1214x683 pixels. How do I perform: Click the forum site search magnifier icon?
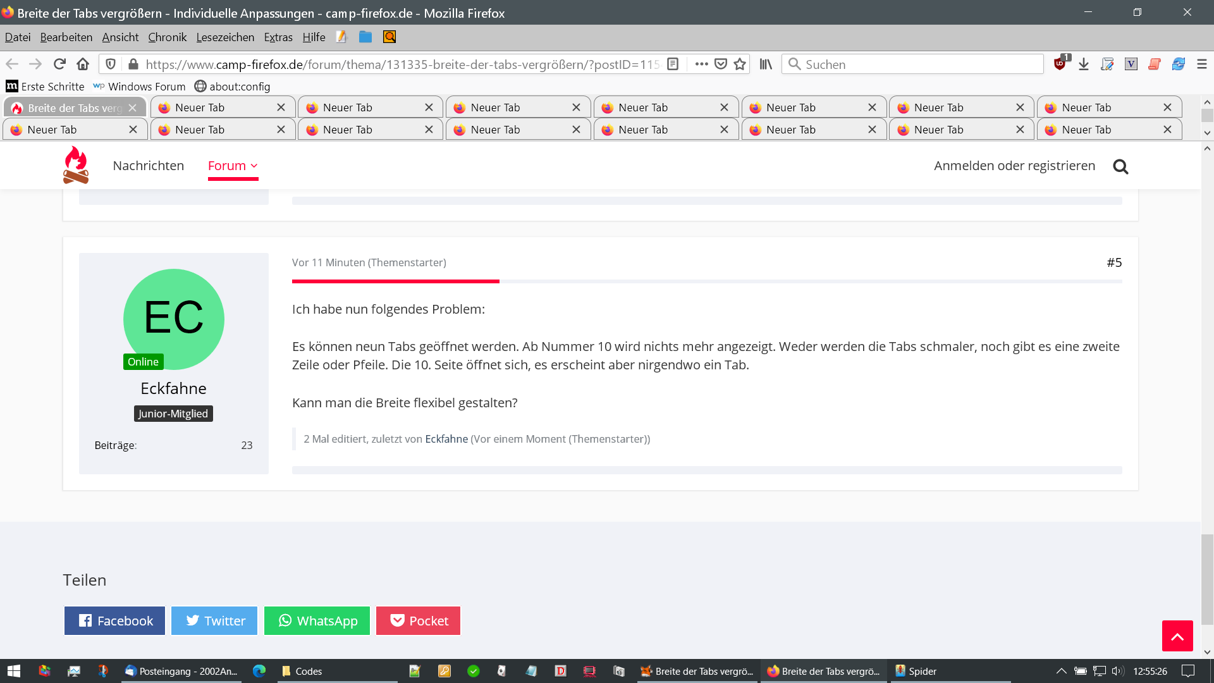[x=1120, y=166]
